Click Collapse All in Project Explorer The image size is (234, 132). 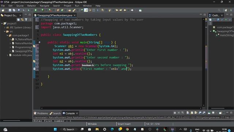[x=18, y=19]
